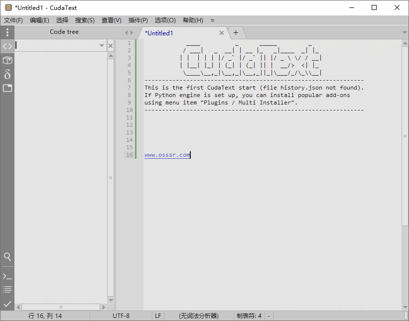This screenshot has width=409, height=321.
Task: Open the Validate checkmark panel icon
Action: point(7,303)
